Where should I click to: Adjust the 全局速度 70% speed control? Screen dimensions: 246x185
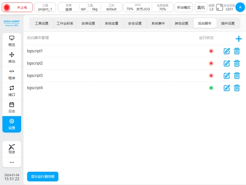click(x=162, y=7)
